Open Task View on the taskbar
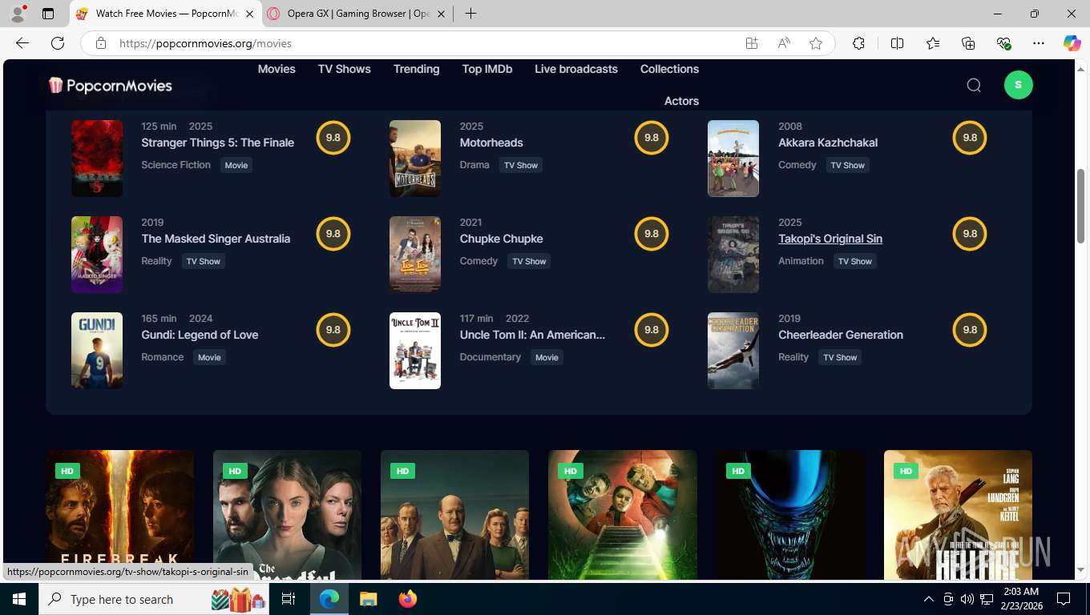1090x615 pixels. coord(289,599)
